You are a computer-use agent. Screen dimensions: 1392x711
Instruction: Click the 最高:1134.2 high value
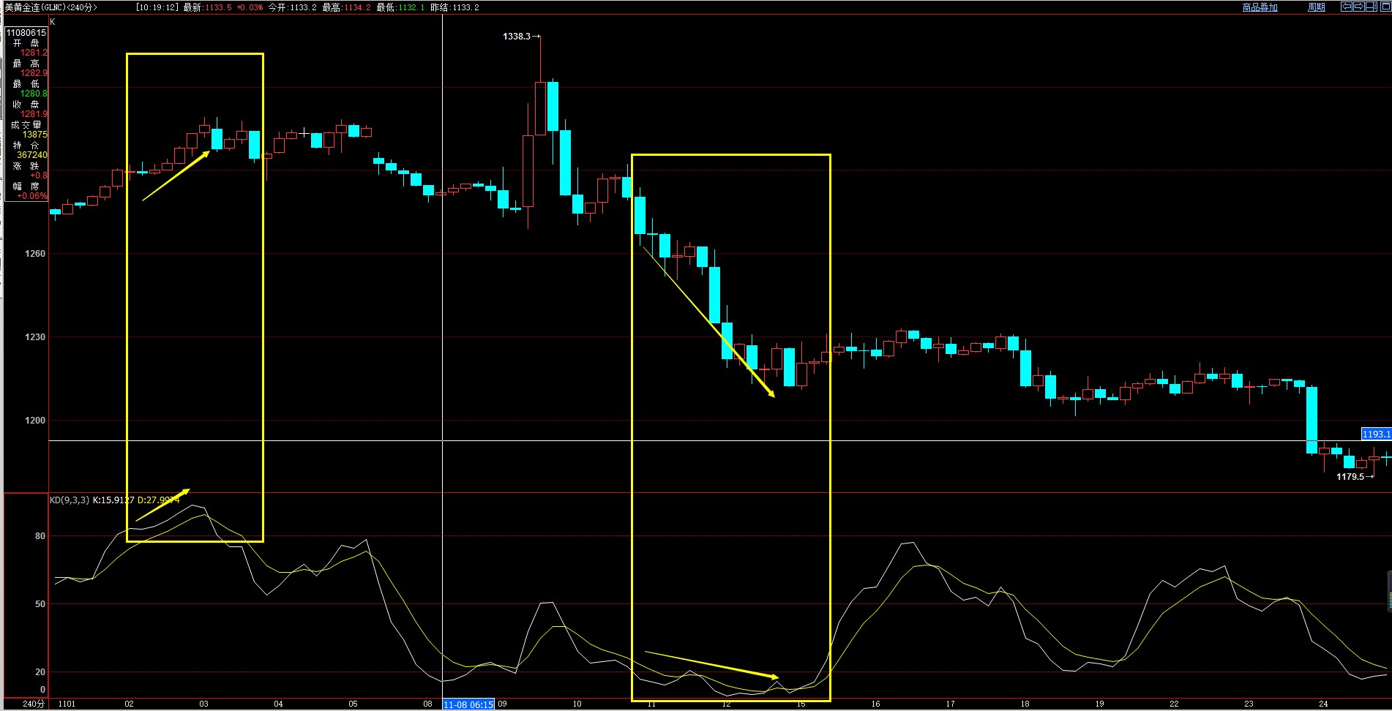pyautogui.click(x=346, y=7)
